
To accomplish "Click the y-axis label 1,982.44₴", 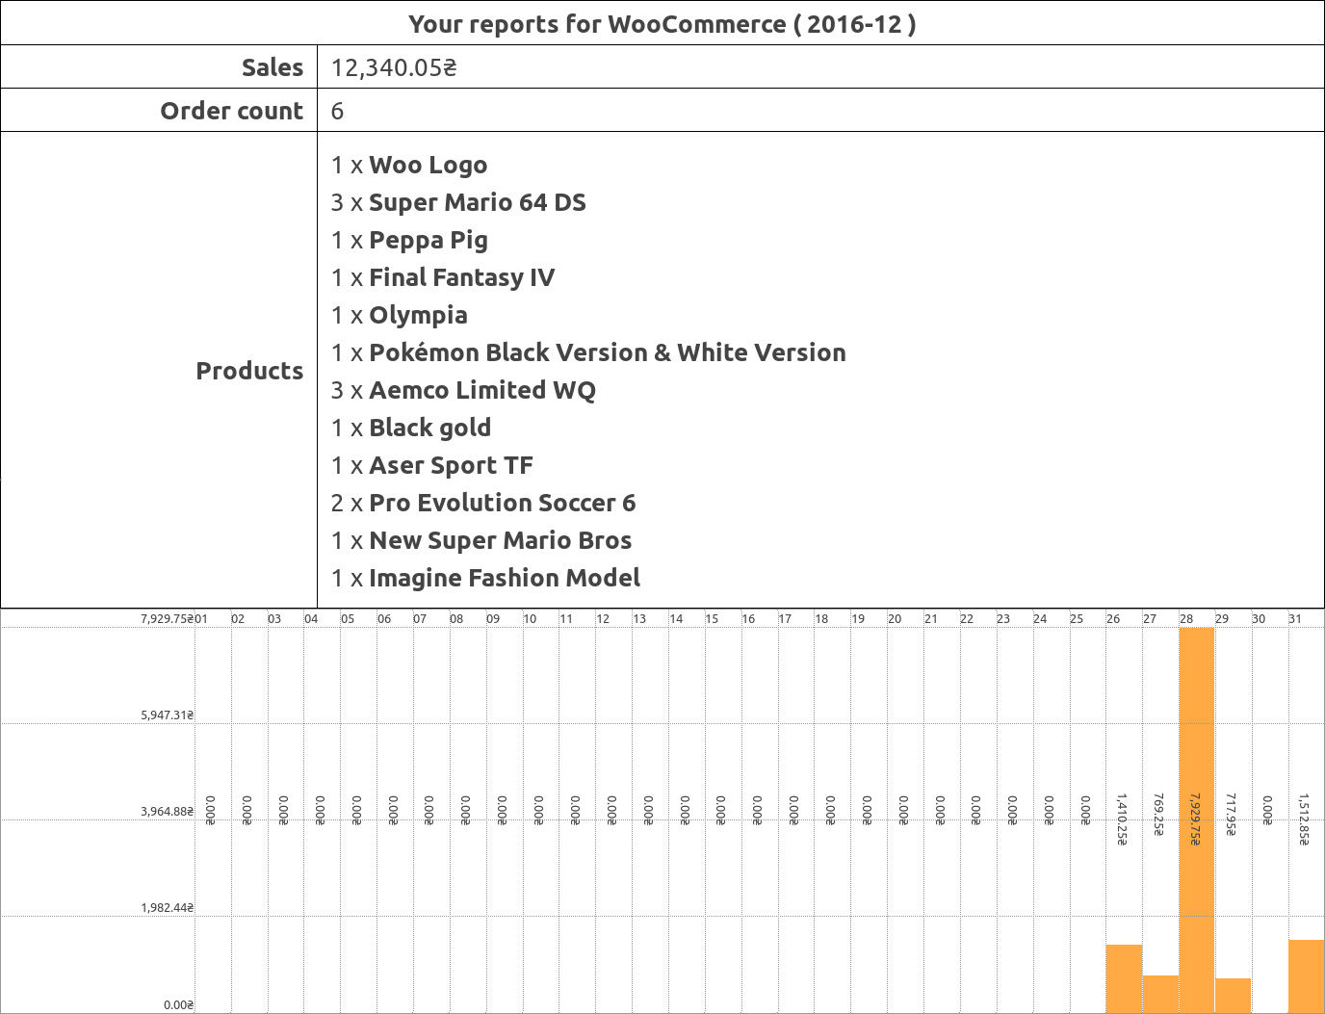I will click(168, 908).
